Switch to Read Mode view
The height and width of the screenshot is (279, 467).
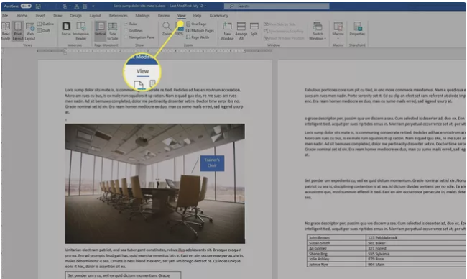point(6,31)
